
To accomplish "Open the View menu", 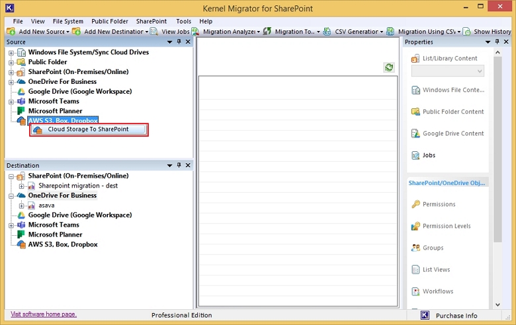I will click(x=38, y=21).
